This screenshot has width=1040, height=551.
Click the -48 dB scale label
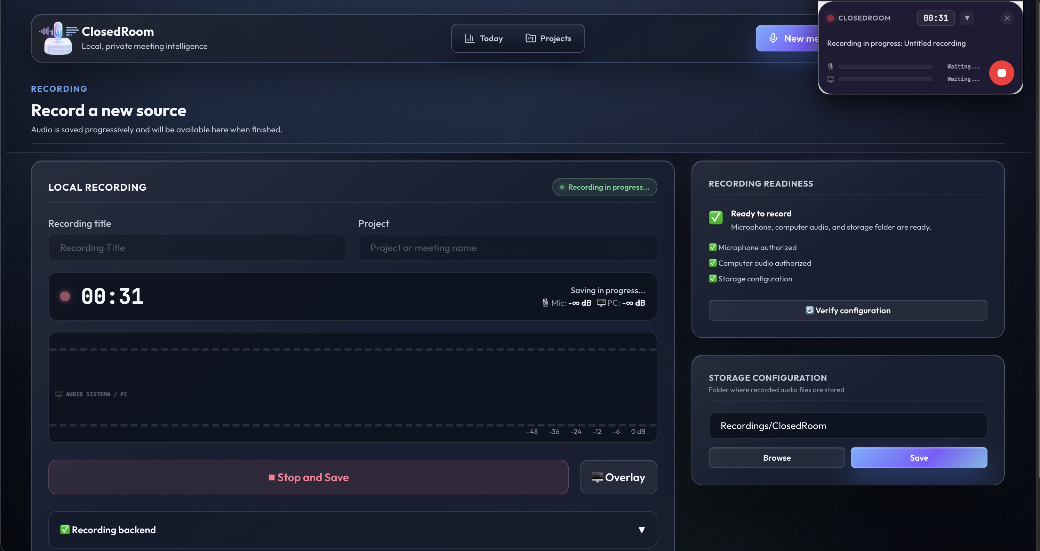click(532, 431)
